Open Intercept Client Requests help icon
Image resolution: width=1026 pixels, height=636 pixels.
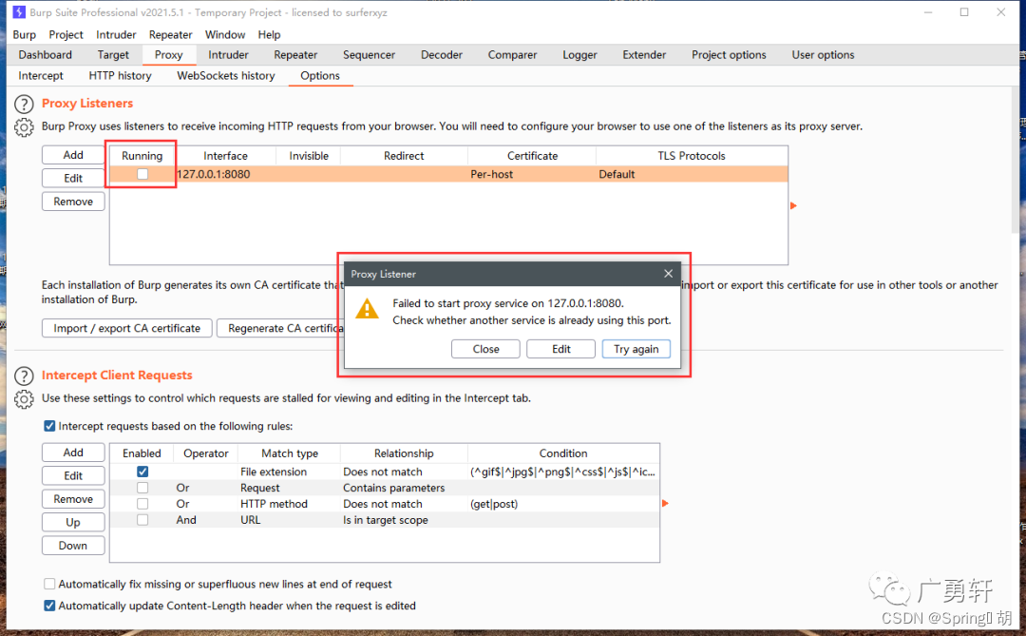point(24,376)
